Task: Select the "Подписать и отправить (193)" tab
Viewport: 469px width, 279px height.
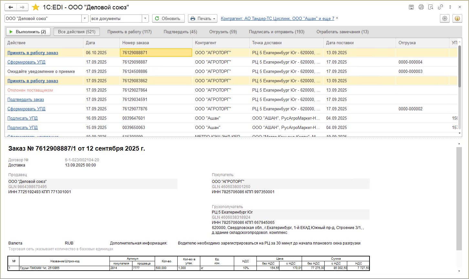Action: (x=276, y=32)
